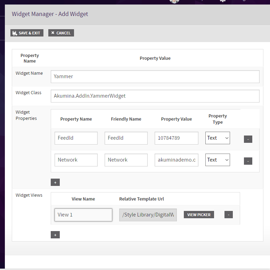Screen dimensions: 270x270
Task: Edit the Widget Name field containing Yammer
Action: (x=155, y=76)
